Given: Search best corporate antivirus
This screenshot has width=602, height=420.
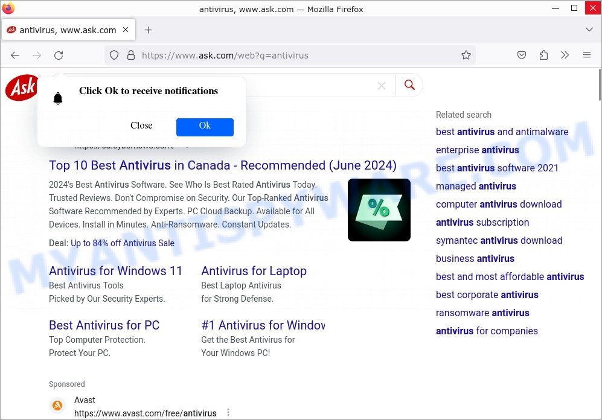Looking at the screenshot, I should point(487,294).
